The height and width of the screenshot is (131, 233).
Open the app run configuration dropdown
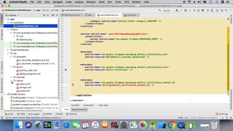click(168, 10)
